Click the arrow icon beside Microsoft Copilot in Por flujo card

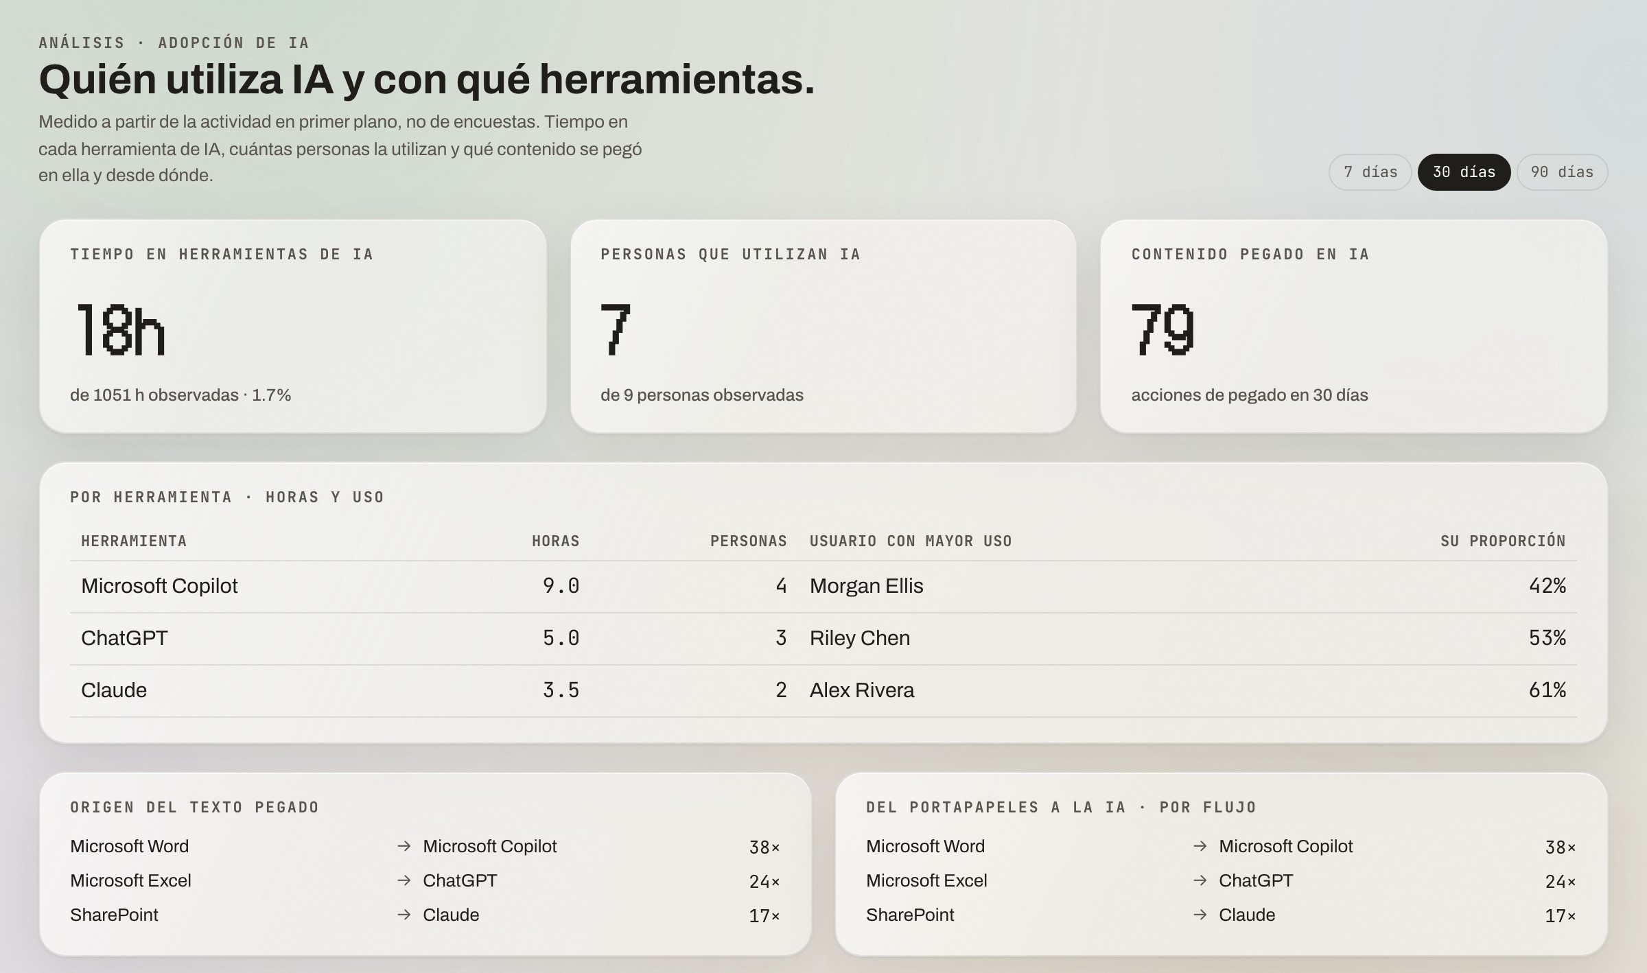coord(1200,846)
